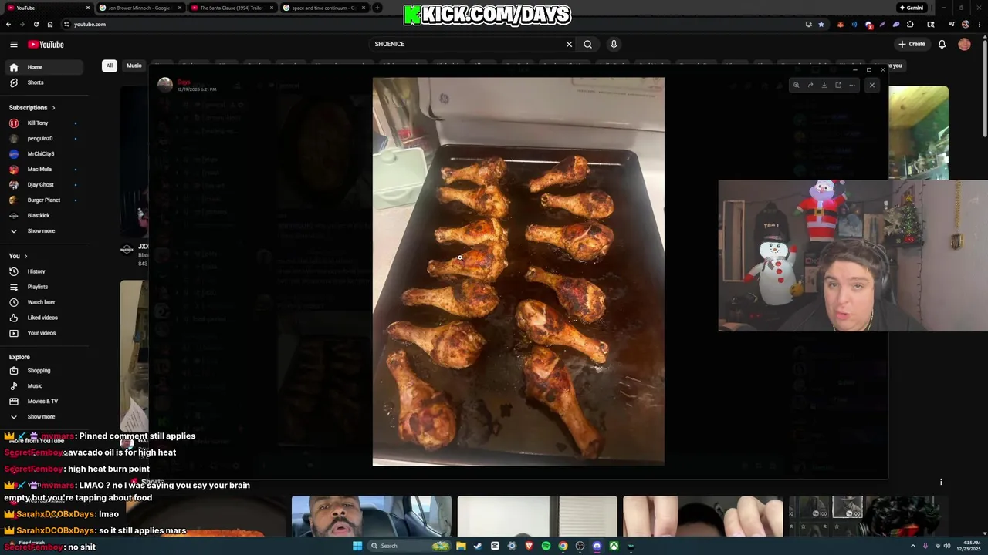Open the image viewer more options dots

851,85
